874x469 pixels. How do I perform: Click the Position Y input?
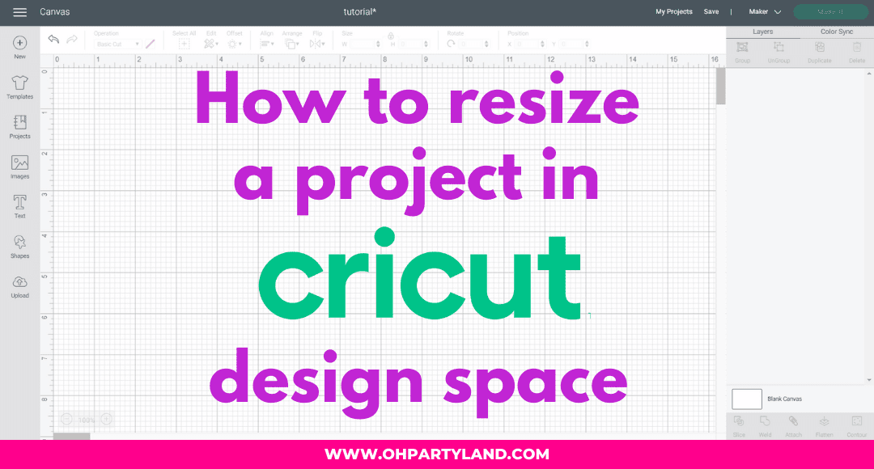[571, 44]
